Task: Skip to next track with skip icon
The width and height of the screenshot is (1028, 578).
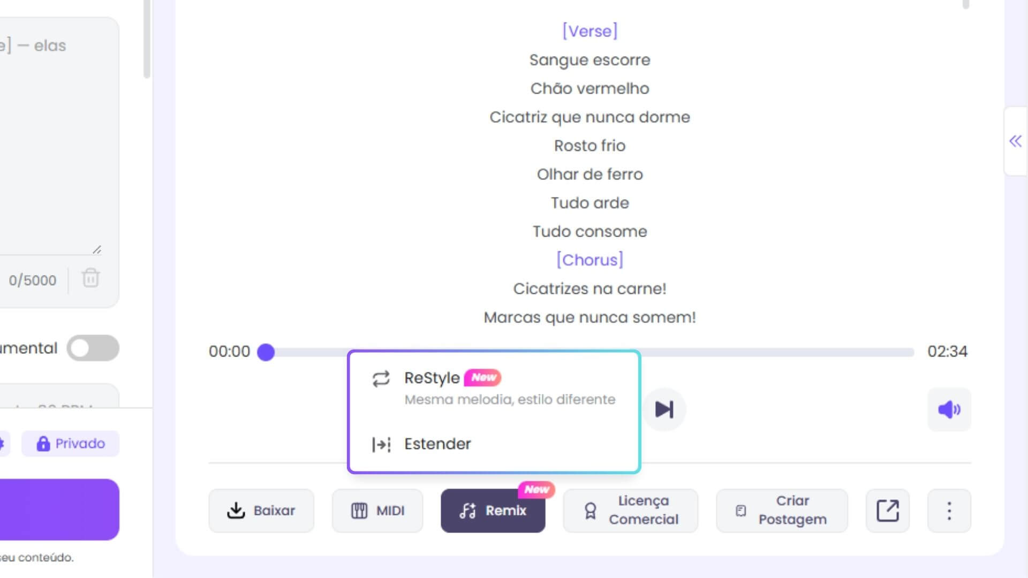Action: click(664, 409)
